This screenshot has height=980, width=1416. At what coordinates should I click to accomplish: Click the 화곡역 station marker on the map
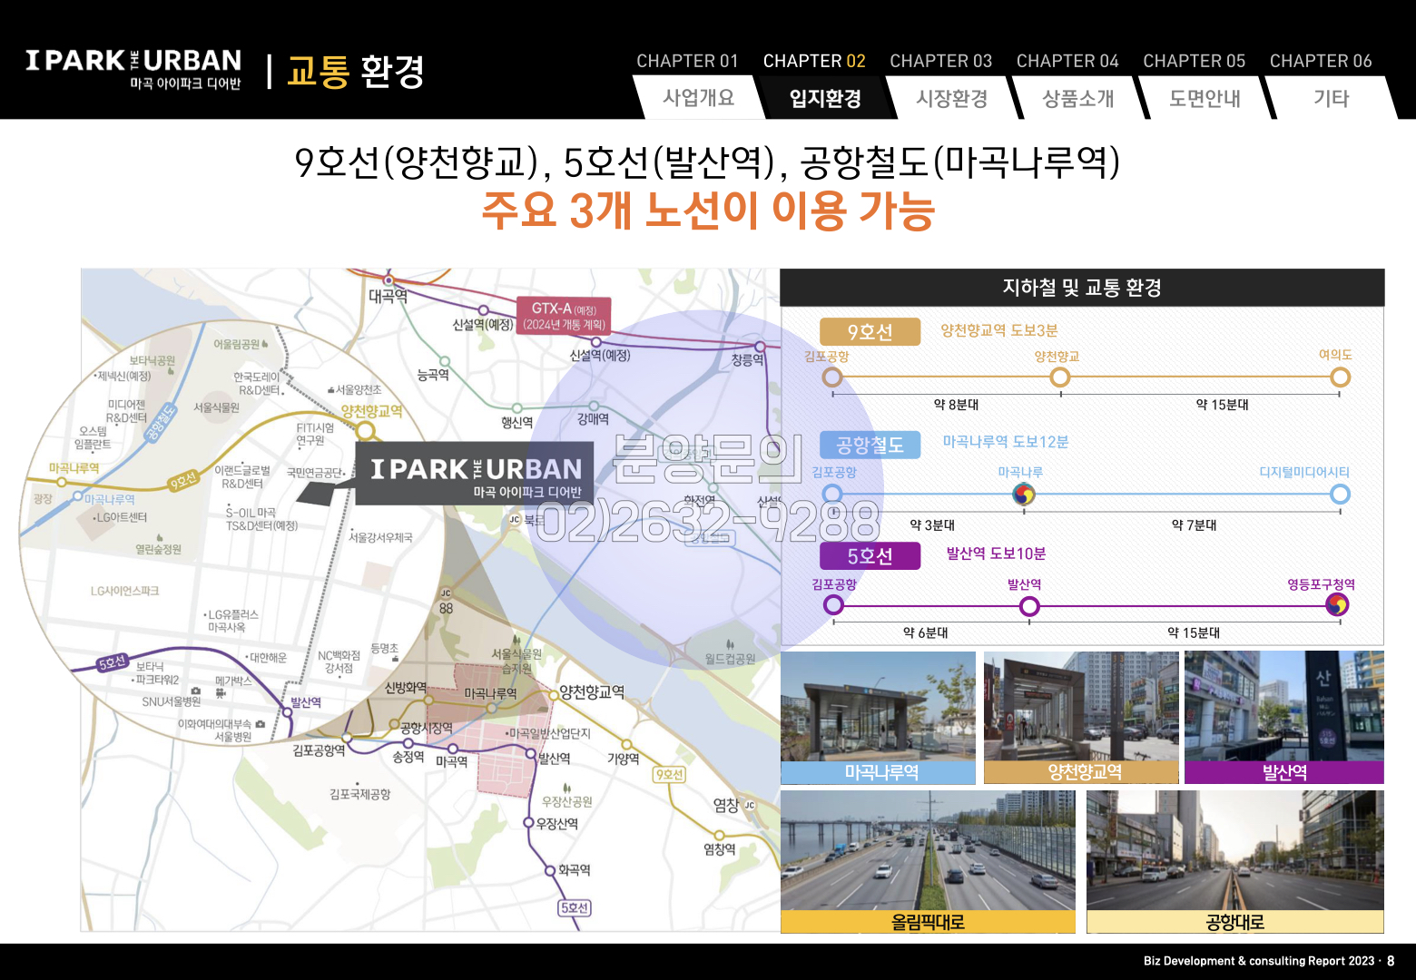coord(550,870)
